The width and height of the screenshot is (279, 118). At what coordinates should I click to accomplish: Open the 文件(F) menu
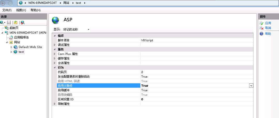coord(7,10)
